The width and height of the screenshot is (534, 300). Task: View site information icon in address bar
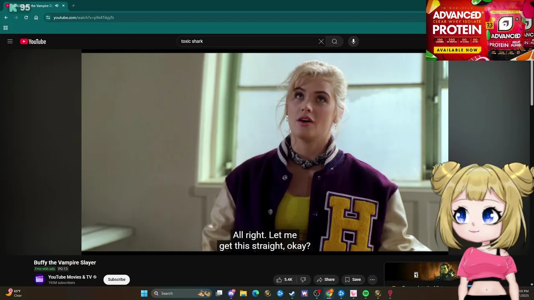[48, 17]
